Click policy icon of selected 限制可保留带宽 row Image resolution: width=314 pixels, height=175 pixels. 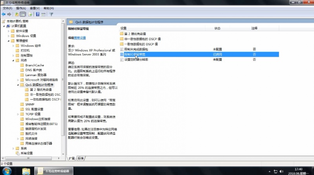pyautogui.click(x=122, y=54)
